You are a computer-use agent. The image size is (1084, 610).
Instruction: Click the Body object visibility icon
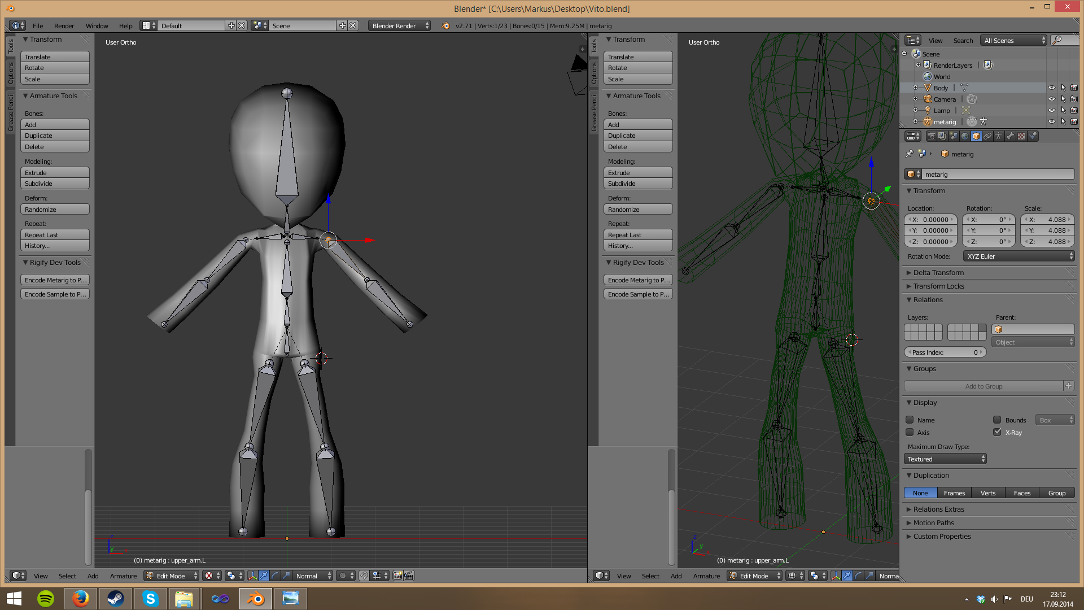click(1051, 88)
